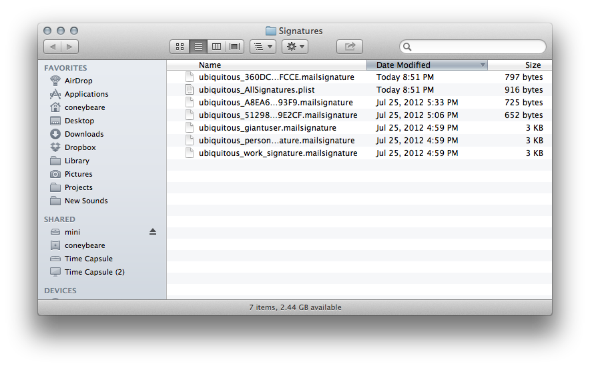The width and height of the screenshot is (590, 368).
Task: Click the Share button in toolbar
Action: [349, 47]
